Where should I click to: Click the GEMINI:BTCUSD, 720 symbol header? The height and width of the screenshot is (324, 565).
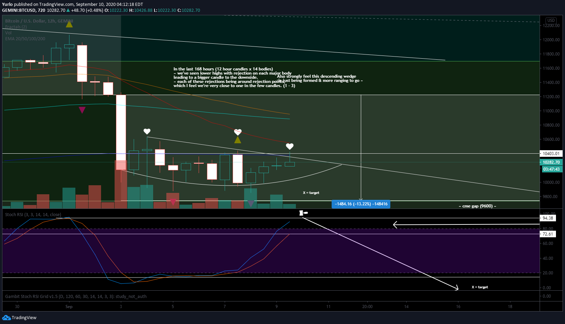coord(24,10)
